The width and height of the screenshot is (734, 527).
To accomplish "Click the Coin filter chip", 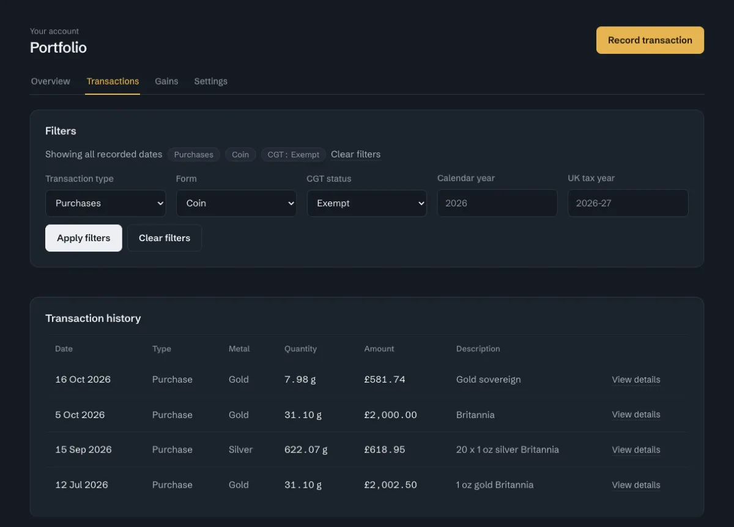I will click(x=240, y=154).
